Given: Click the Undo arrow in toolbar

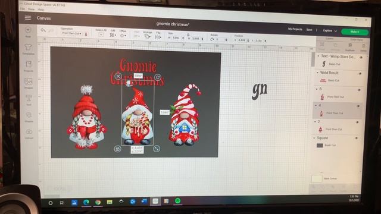Looking at the screenshot, I should pyautogui.click(x=43, y=30).
